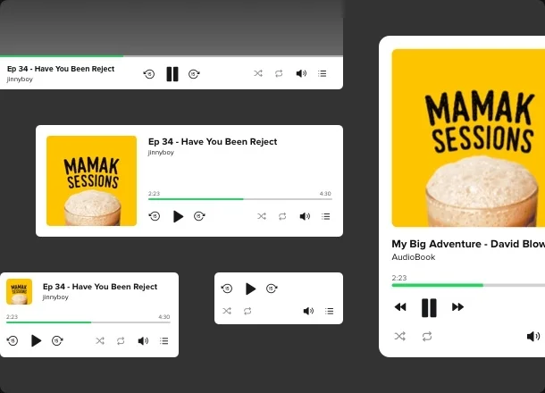Seek on the large horizontal card progress bar
Viewport: 545px width, 393px height.
click(240, 199)
